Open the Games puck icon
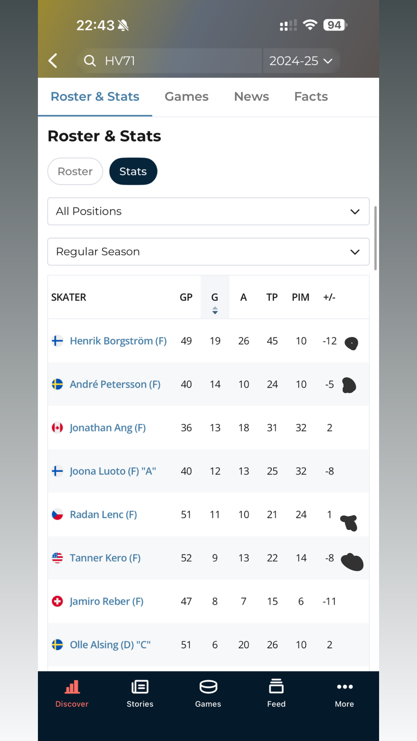Screen dimensions: 417x741 click(208, 687)
